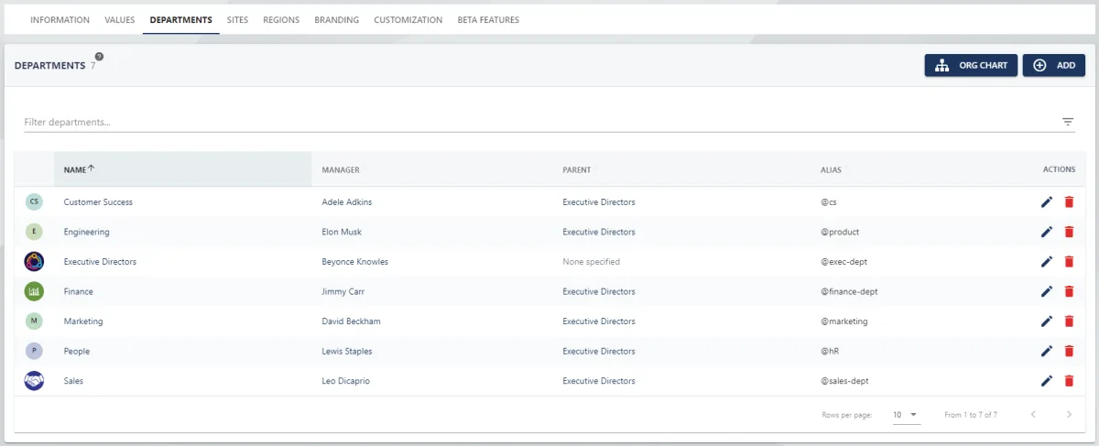
Task: Edit the People department
Action: 1047,351
